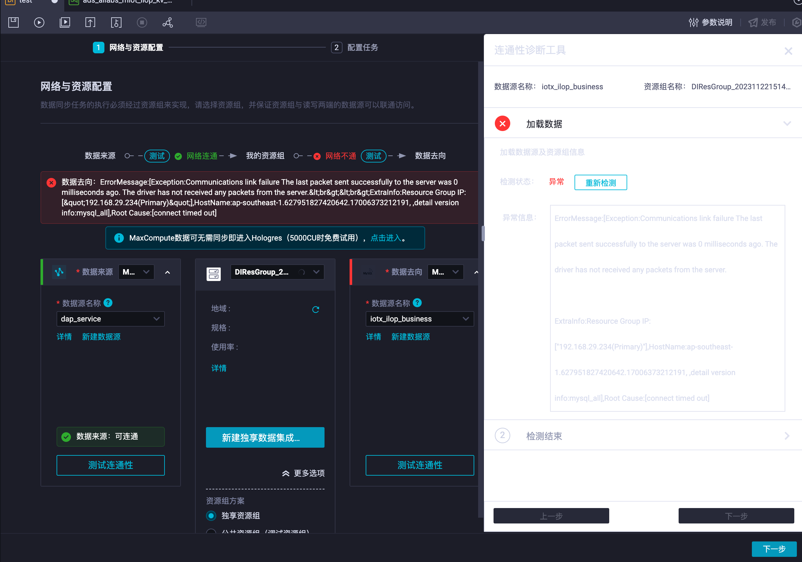The width and height of the screenshot is (802, 562).
Task: Click the info icon in MaxCompute notice
Action: coord(119,238)
